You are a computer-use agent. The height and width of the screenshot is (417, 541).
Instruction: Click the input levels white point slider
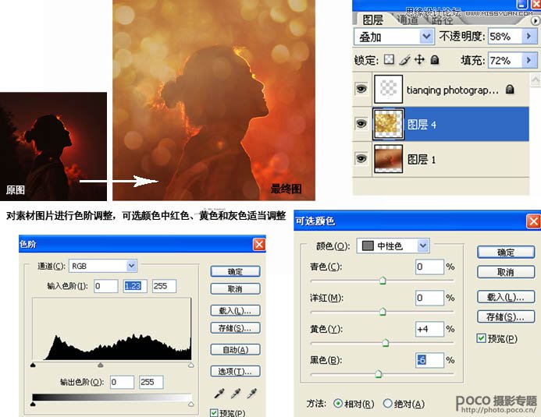click(190, 365)
